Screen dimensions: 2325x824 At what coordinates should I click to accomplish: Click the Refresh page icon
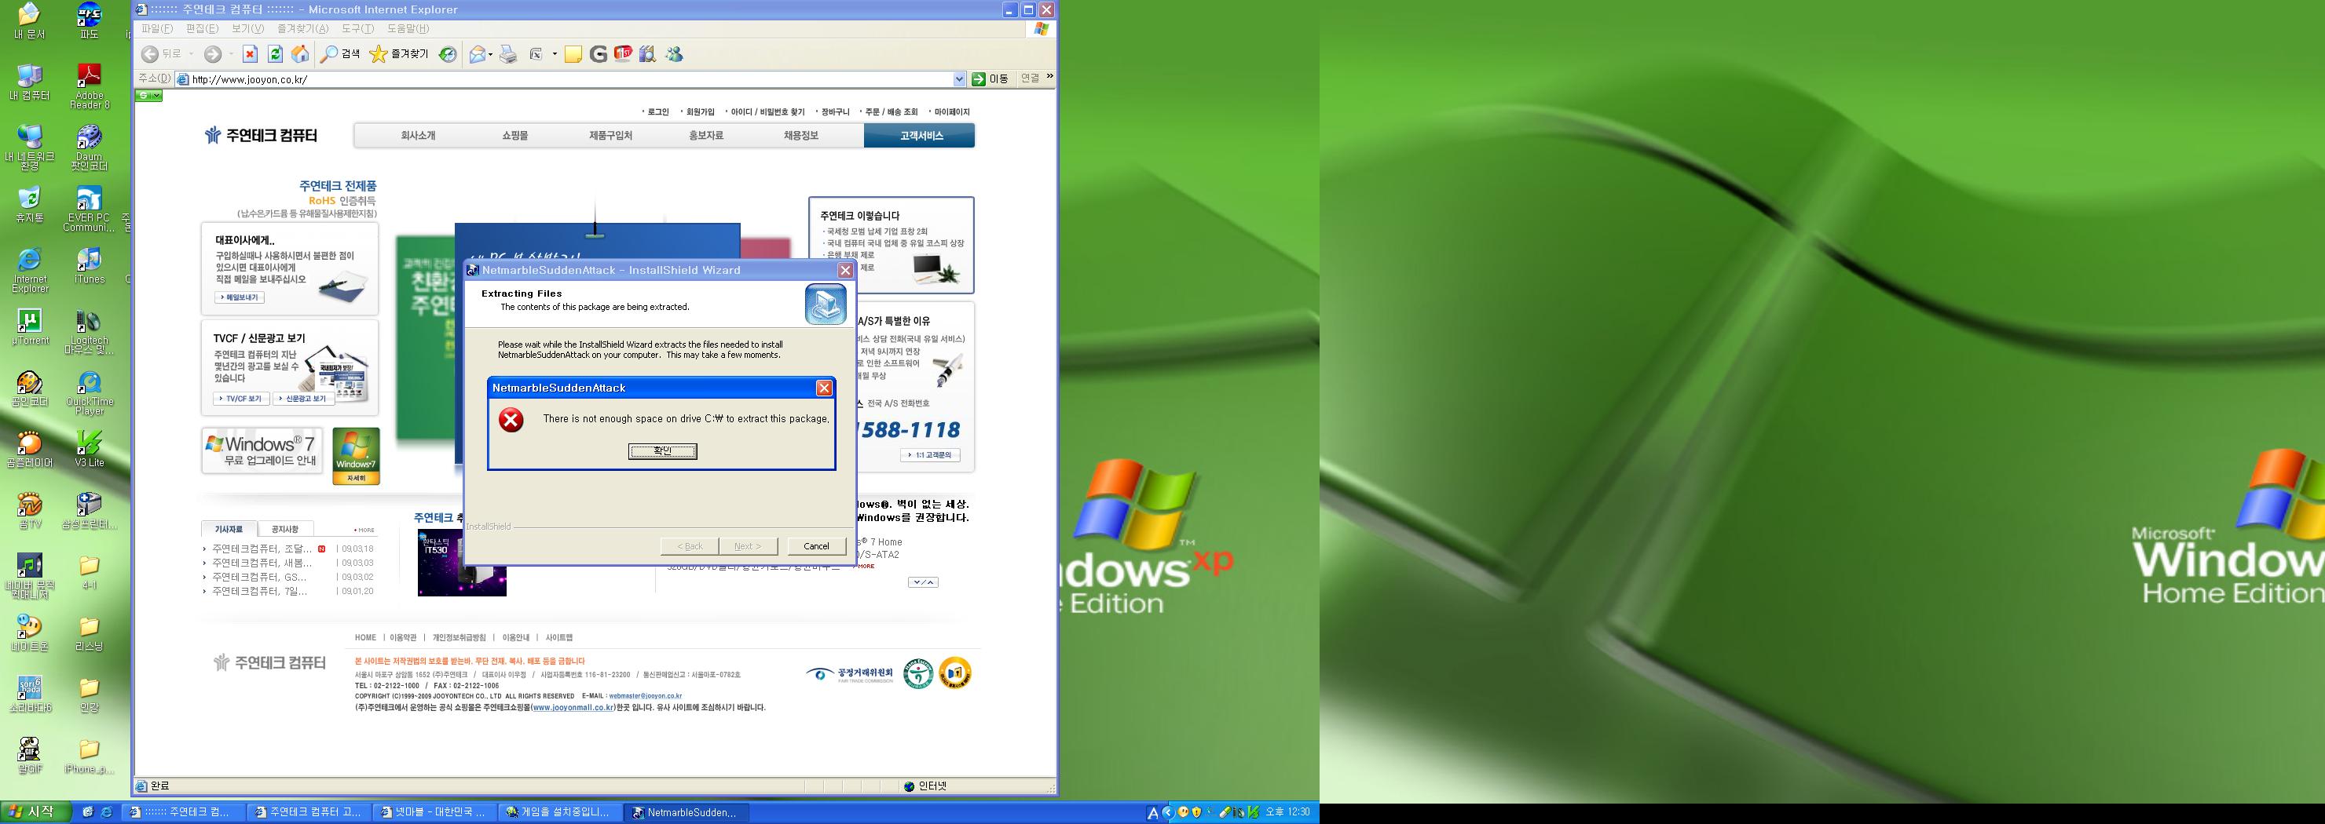coord(275,54)
